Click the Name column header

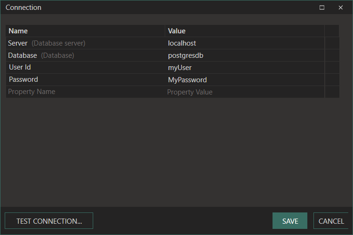85,31
